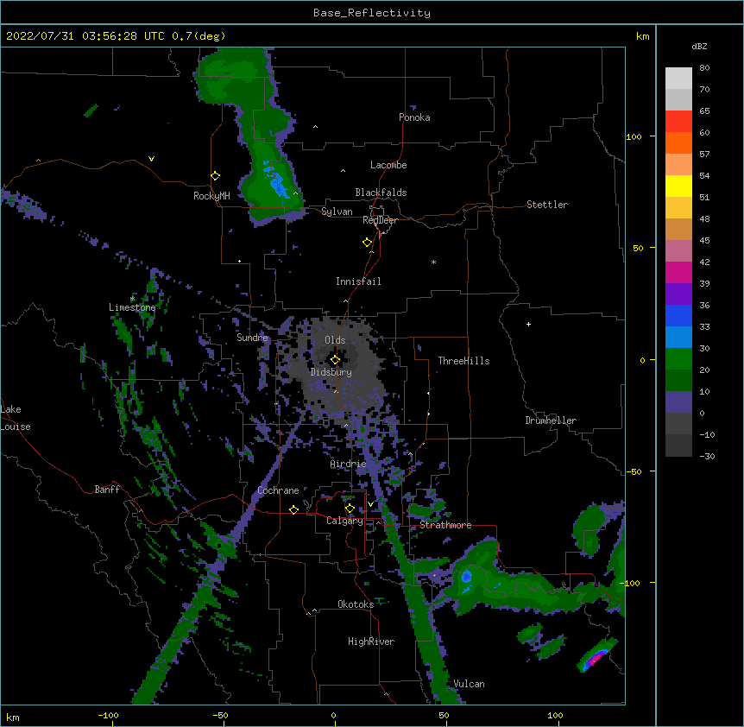Click the RockyMH label
The width and height of the screenshot is (744, 727).
211,196
